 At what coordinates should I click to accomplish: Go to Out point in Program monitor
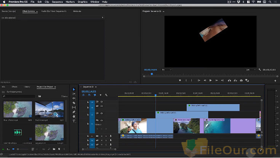[222, 80]
